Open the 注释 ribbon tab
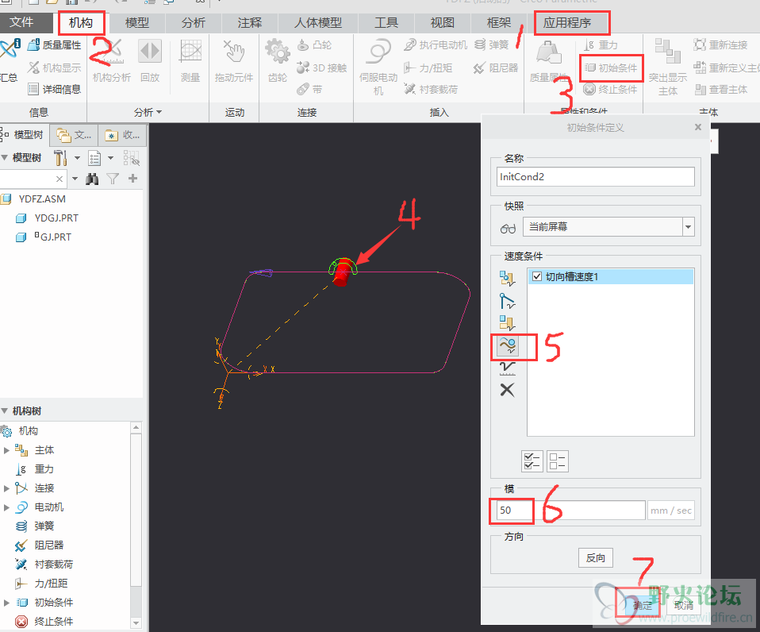Image resolution: width=760 pixels, height=632 pixels. tap(250, 22)
